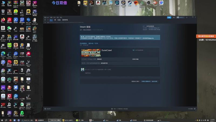Click the DuneCrawl game banner thumbnail
216x122 pixels.
91,53
